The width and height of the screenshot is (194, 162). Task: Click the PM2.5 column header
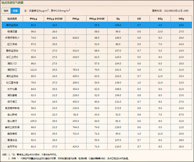coord(33,19)
